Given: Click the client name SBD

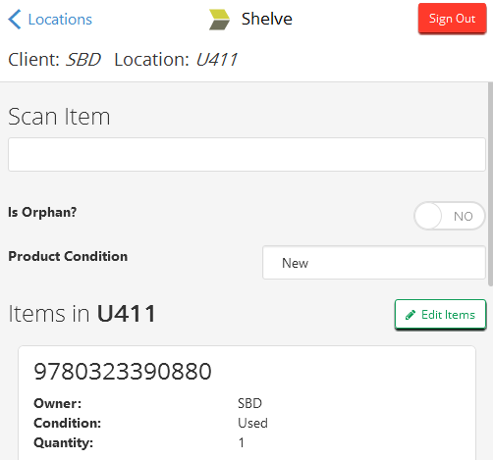Looking at the screenshot, I should click(x=83, y=60).
